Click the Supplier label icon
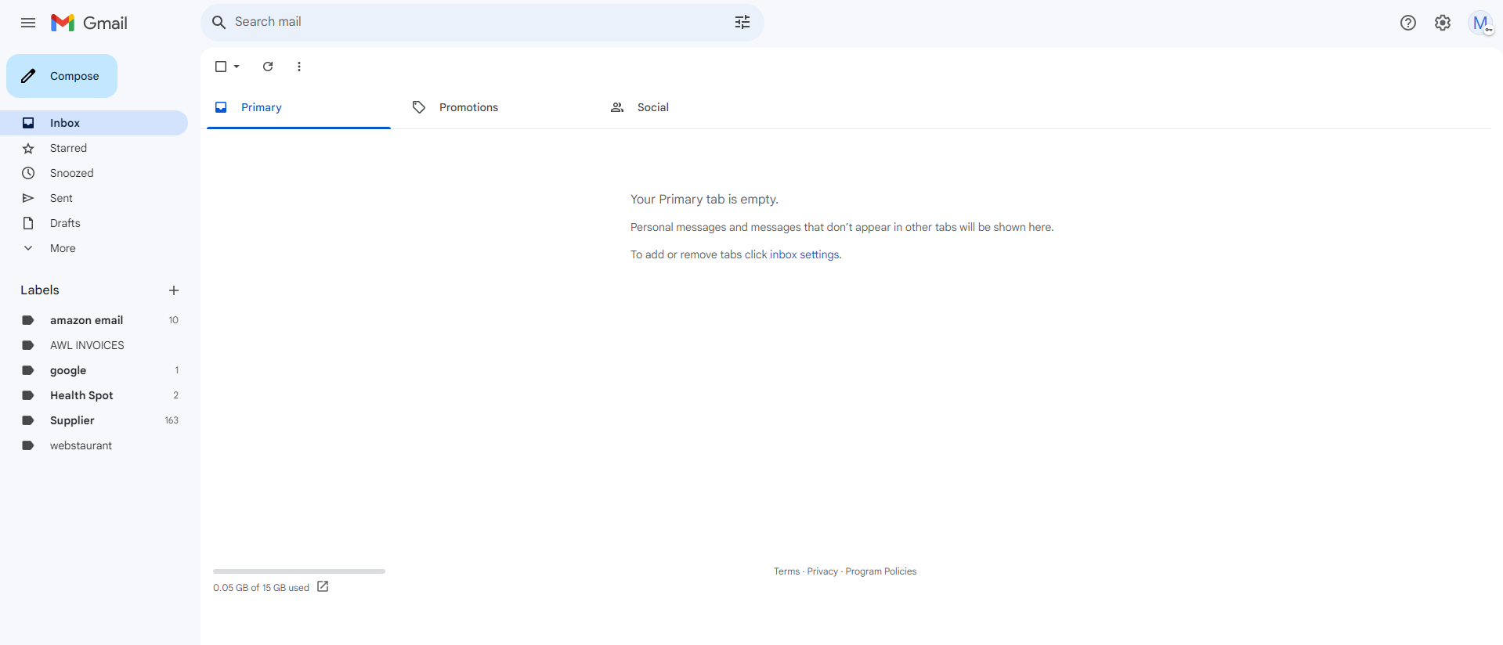1503x645 pixels. coord(28,420)
